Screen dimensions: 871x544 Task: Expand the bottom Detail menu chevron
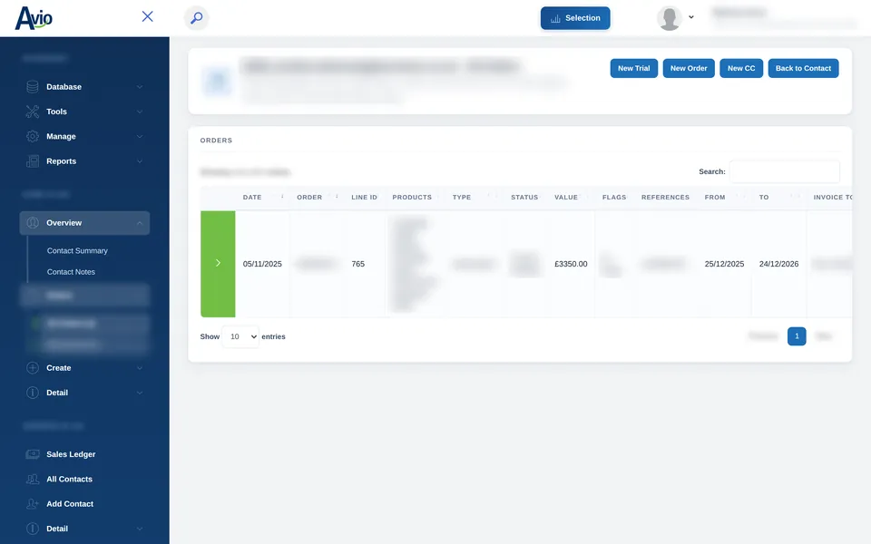click(140, 529)
